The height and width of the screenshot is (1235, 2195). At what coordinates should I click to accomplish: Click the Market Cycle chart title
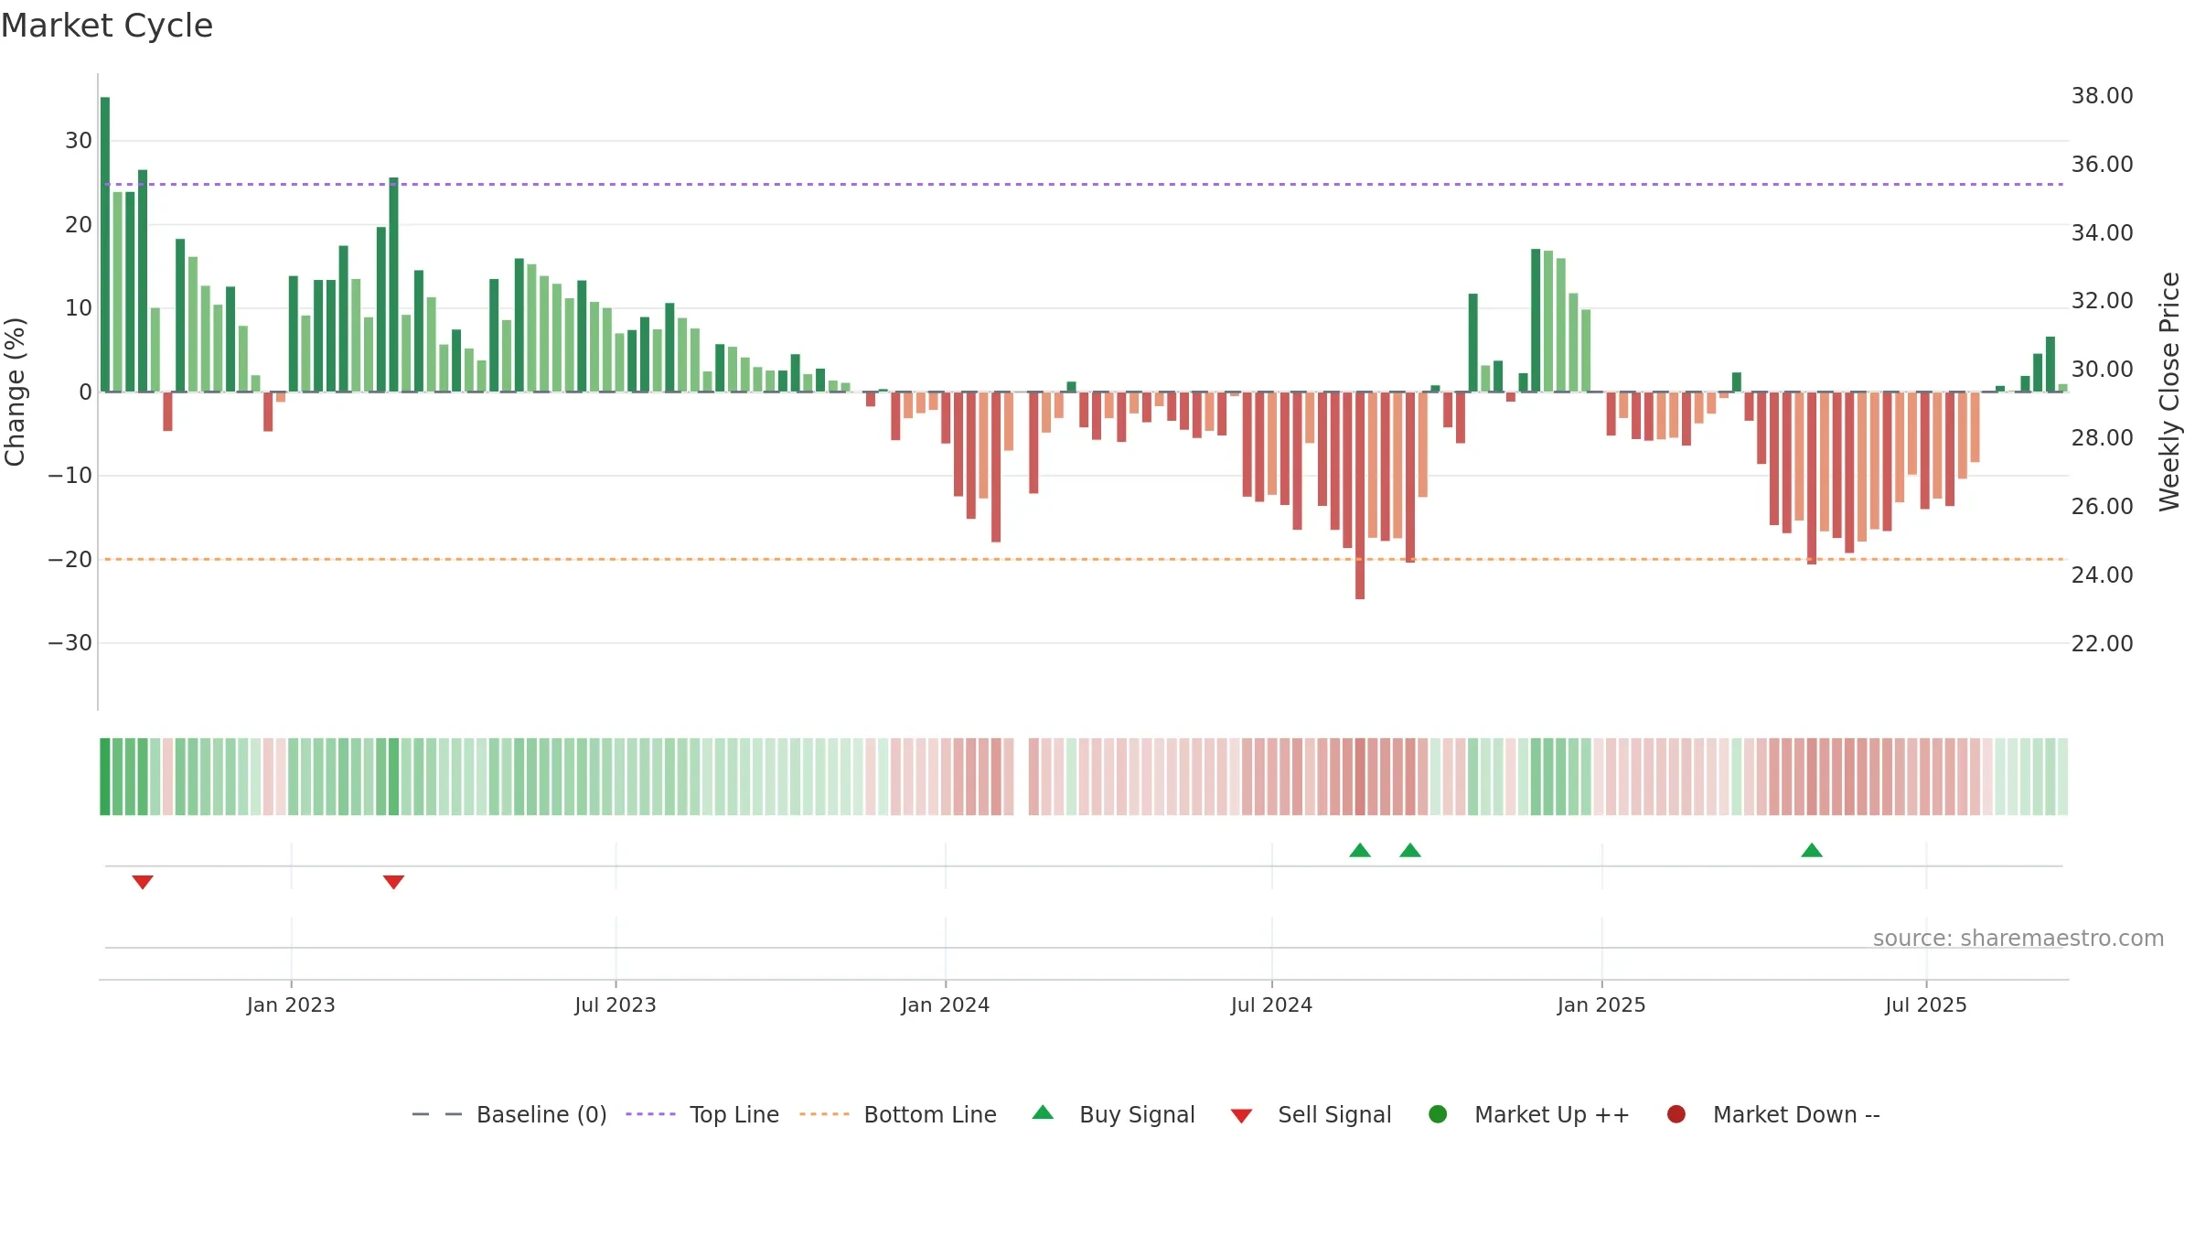point(107,26)
